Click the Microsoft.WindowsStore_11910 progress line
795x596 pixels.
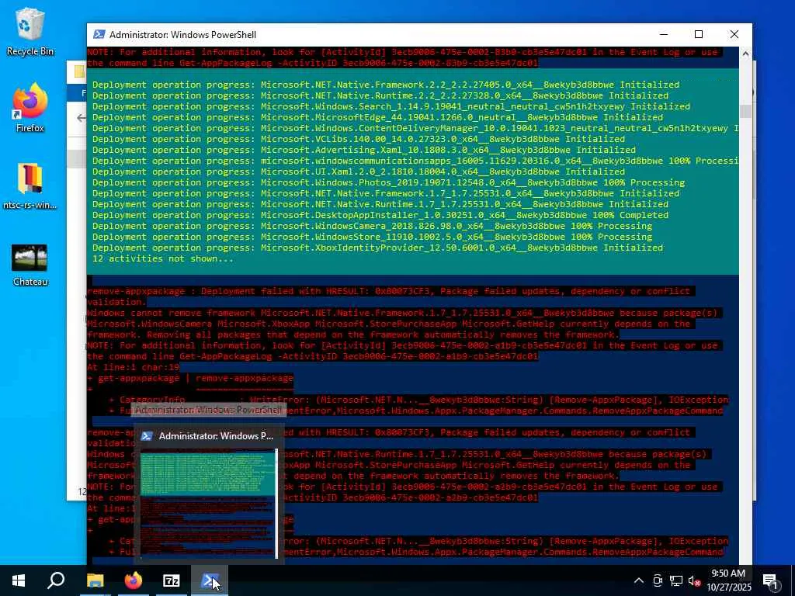click(x=372, y=237)
